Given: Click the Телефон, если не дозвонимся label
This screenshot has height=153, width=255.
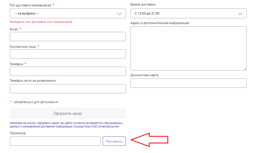Looking at the screenshot, I should [x=33, y=81].
